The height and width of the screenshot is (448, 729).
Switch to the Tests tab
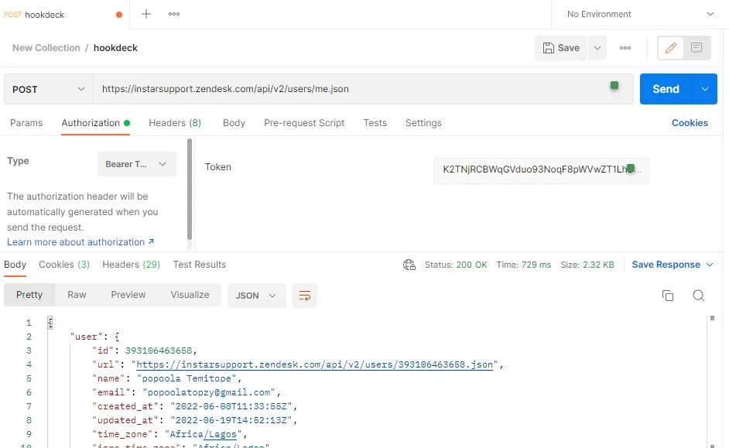[375, 123]
